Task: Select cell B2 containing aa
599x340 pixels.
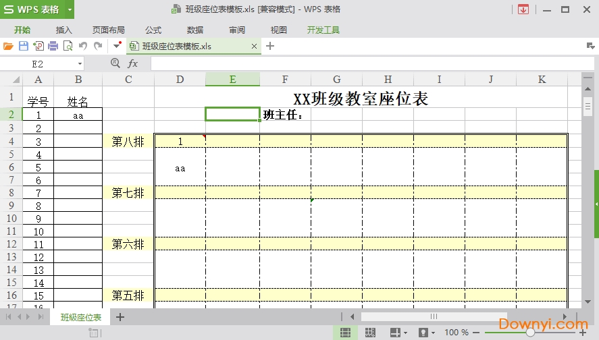Action: click(78, 115)
